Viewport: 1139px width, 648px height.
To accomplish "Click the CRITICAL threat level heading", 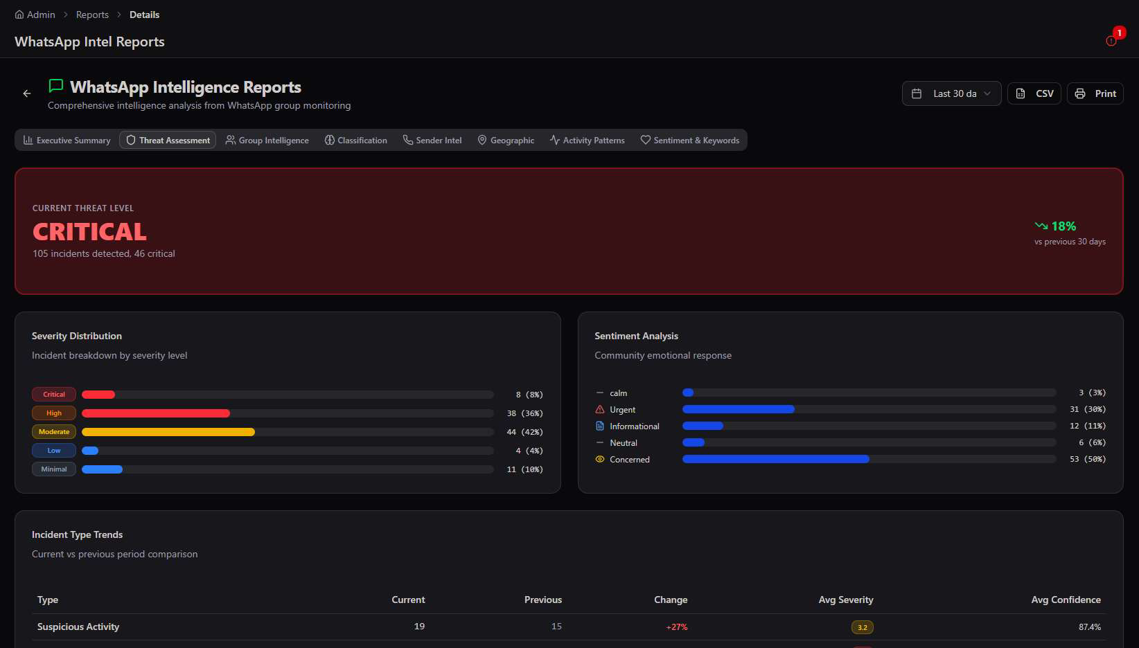I will coord(90,231).
